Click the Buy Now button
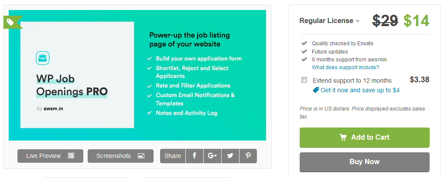 364,162
